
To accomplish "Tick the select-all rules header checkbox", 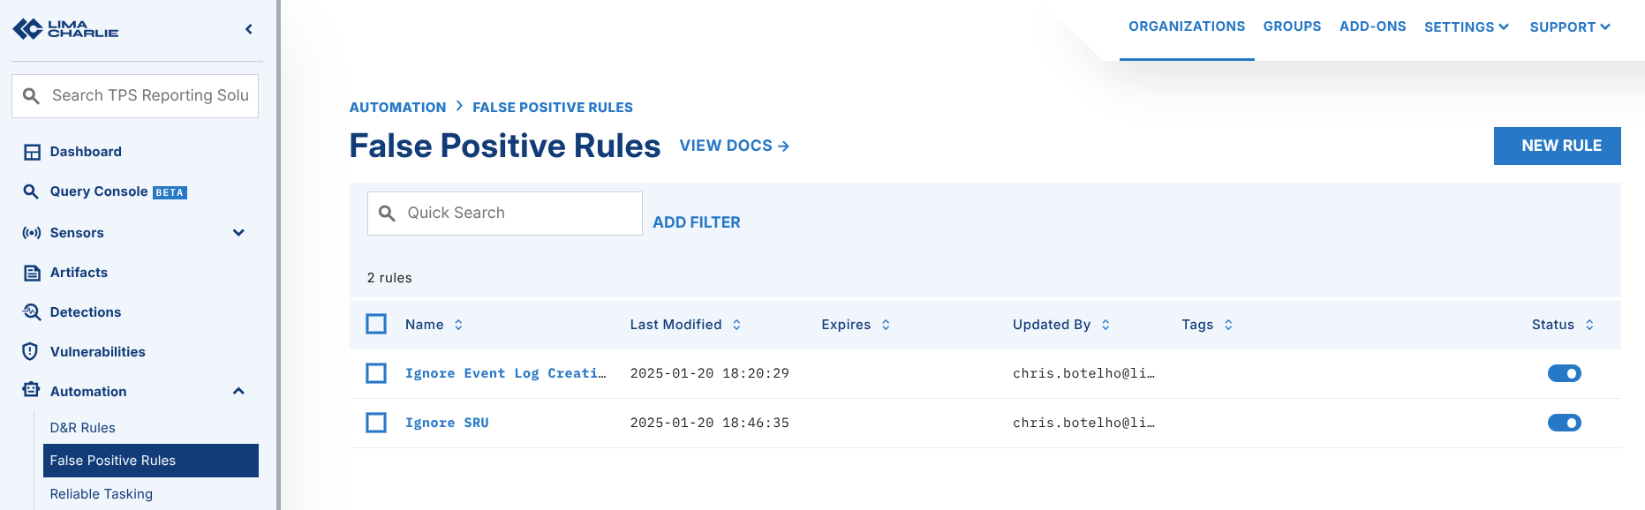I will tap(376, 324).
